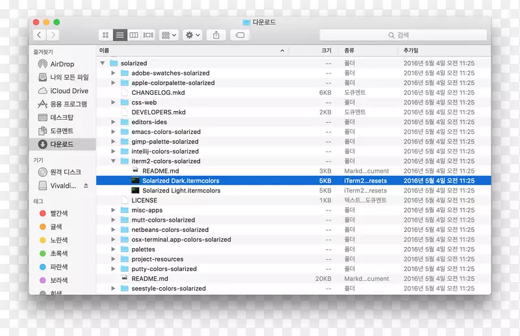
Task: Expand the emacs-colors-solarized folder
Action: click(x=113, y=132)
